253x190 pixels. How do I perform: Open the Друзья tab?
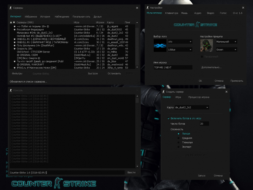click(x=97, y=17)
